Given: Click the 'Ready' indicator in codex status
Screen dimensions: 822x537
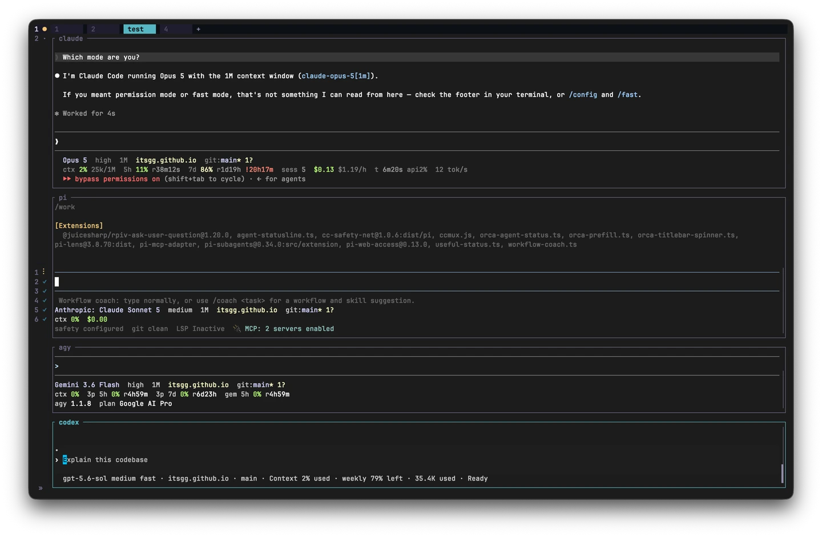Looking at the screenshot, I should click(478, 479).
